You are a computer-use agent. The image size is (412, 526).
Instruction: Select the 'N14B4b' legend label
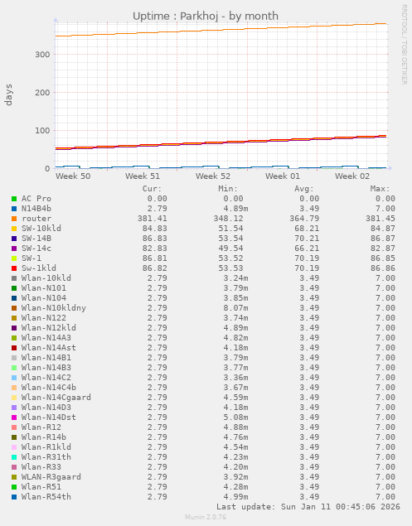click(36, 209)
